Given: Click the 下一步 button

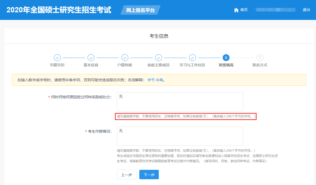Looking at the screenshot, I should click(x=149, y=175).
